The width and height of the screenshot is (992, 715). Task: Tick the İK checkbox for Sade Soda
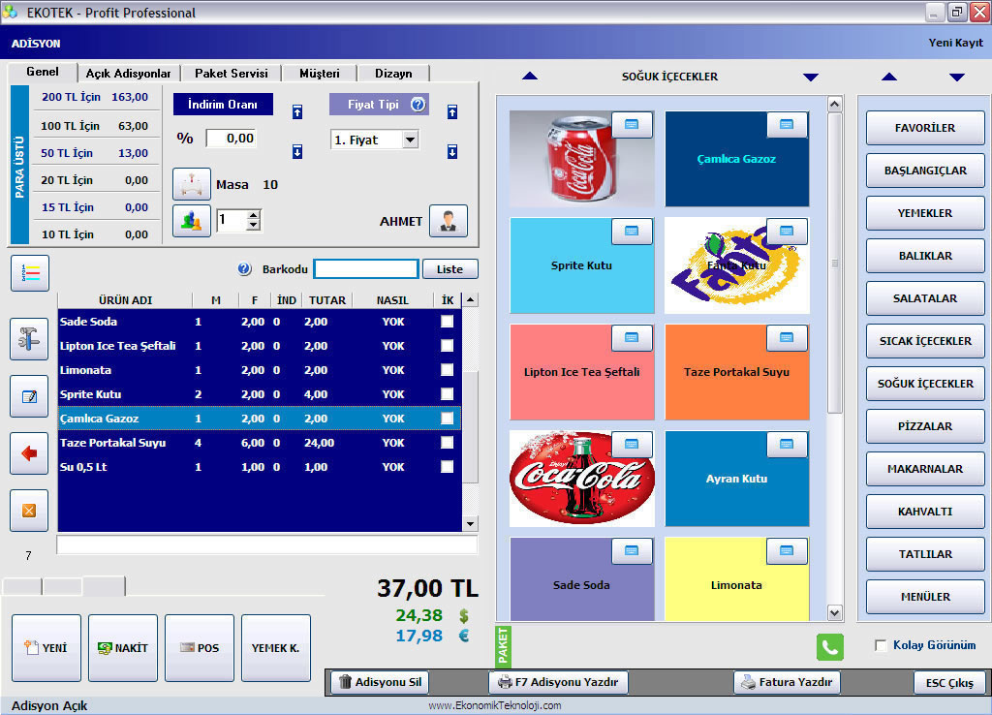pos(448,322)
